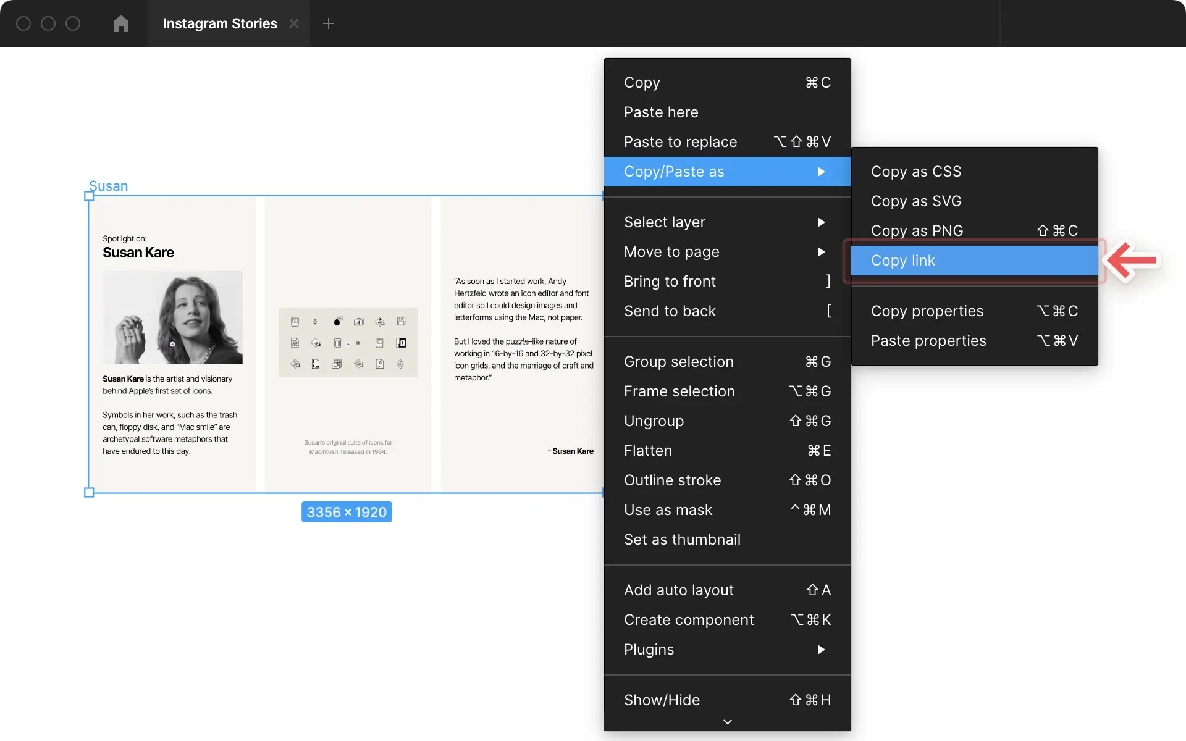
Task: Close the Instagram Stories tab
Action: pyautogui.click(x=294, y=23)
